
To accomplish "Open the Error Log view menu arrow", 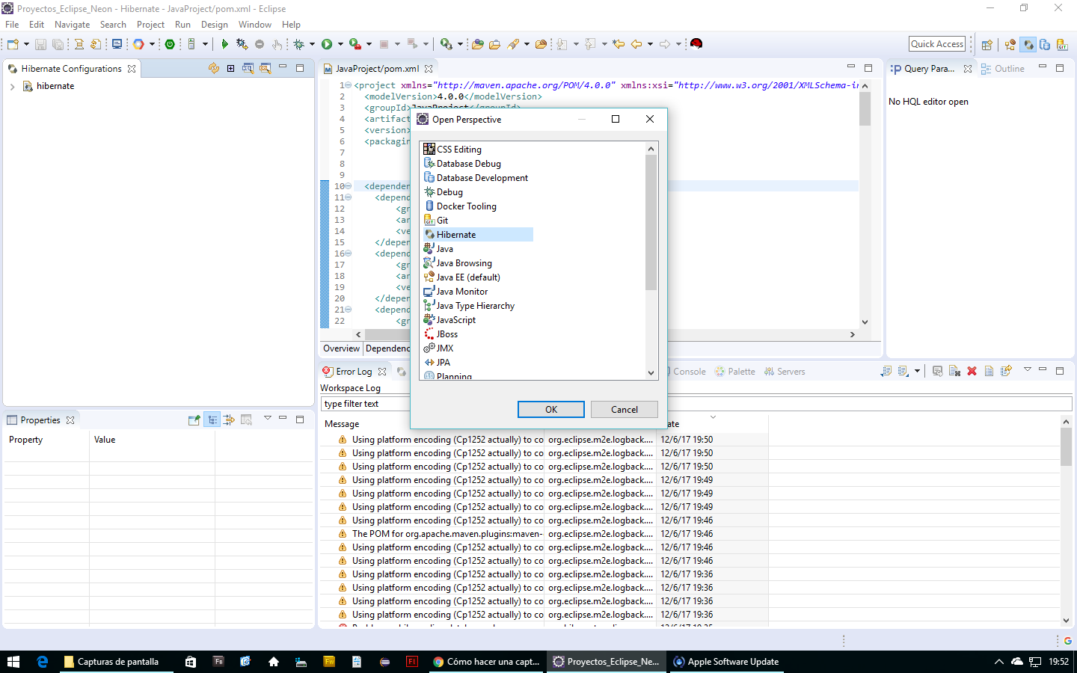I will coord(1027,369).
